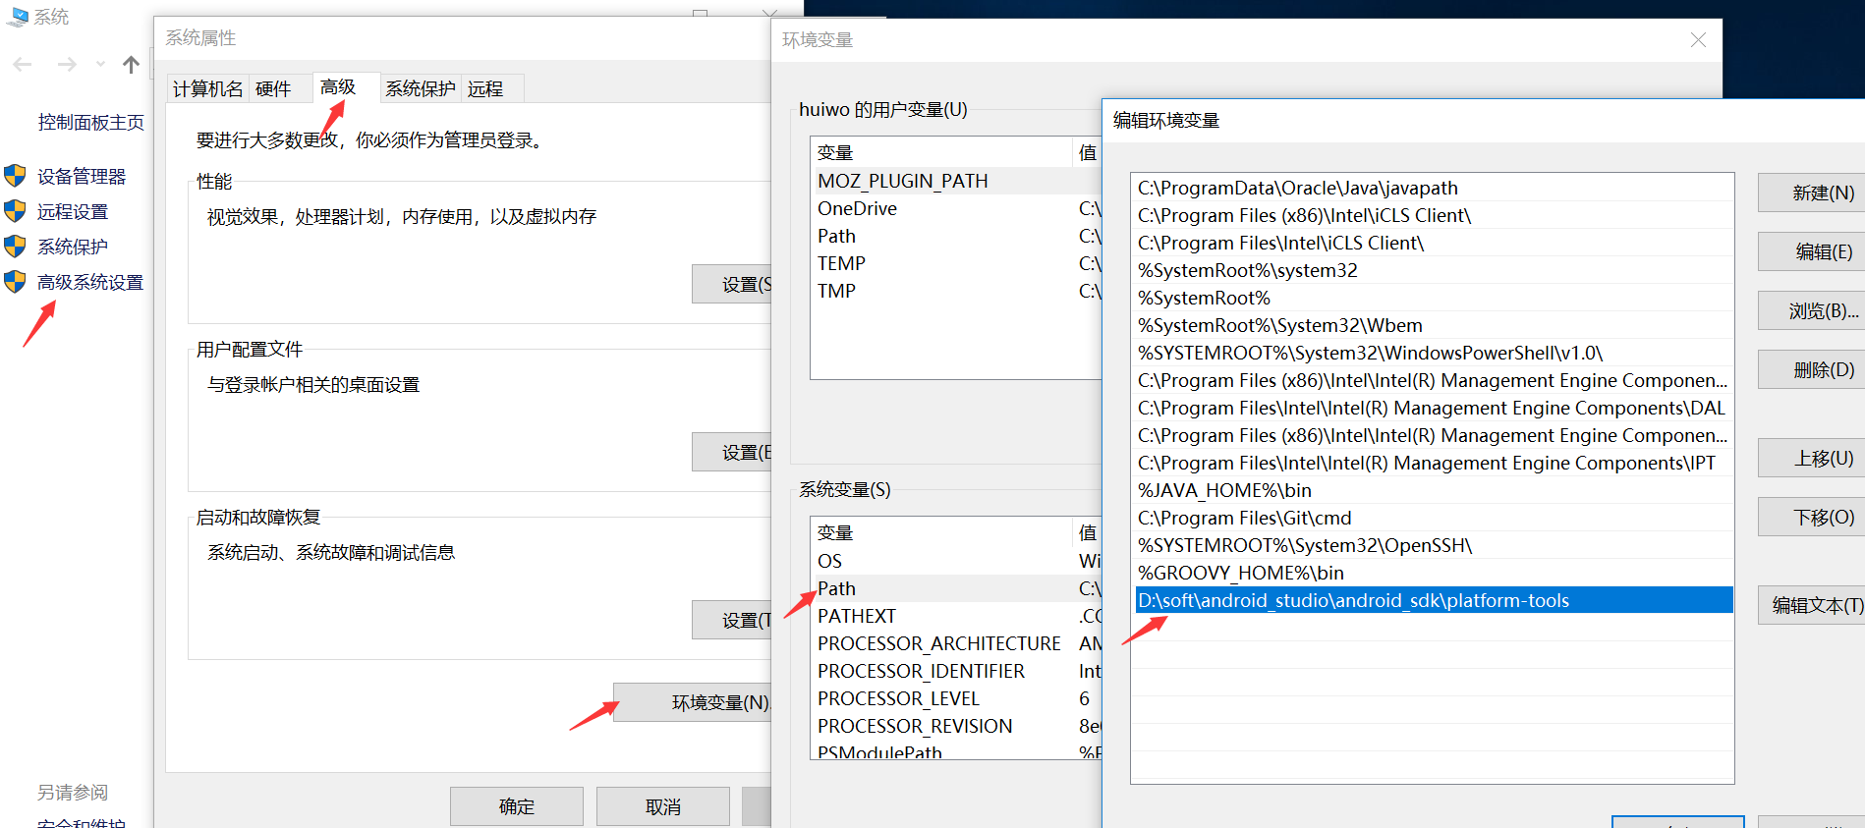Select C:\ProgramData\Oracle\Java\javapath entry
The height and width of the screenshot is (828, 1865).
coord(1433,188)
